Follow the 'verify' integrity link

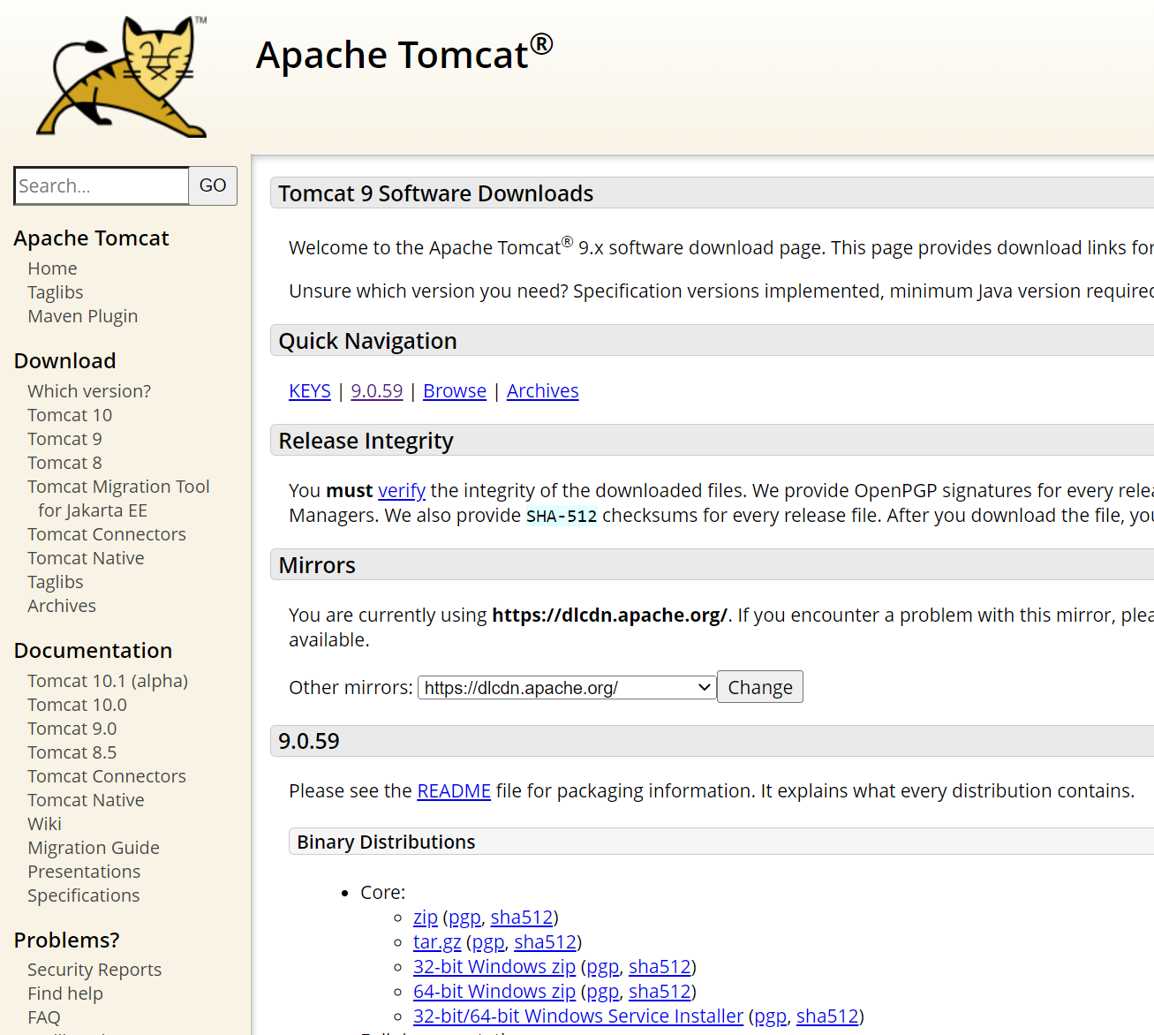[x=402, y=491]
